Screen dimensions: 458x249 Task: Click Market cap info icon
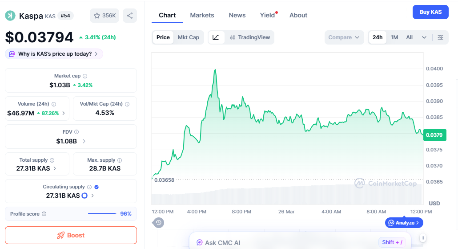[x=85, y=76]
